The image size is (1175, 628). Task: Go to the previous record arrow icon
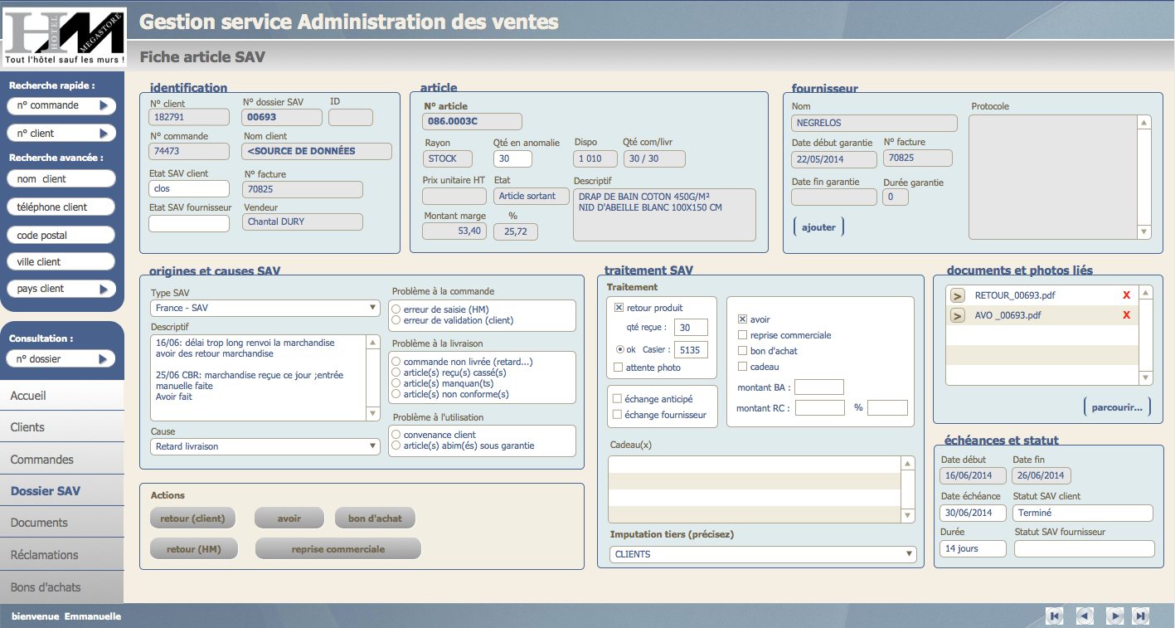point(1085,616)
